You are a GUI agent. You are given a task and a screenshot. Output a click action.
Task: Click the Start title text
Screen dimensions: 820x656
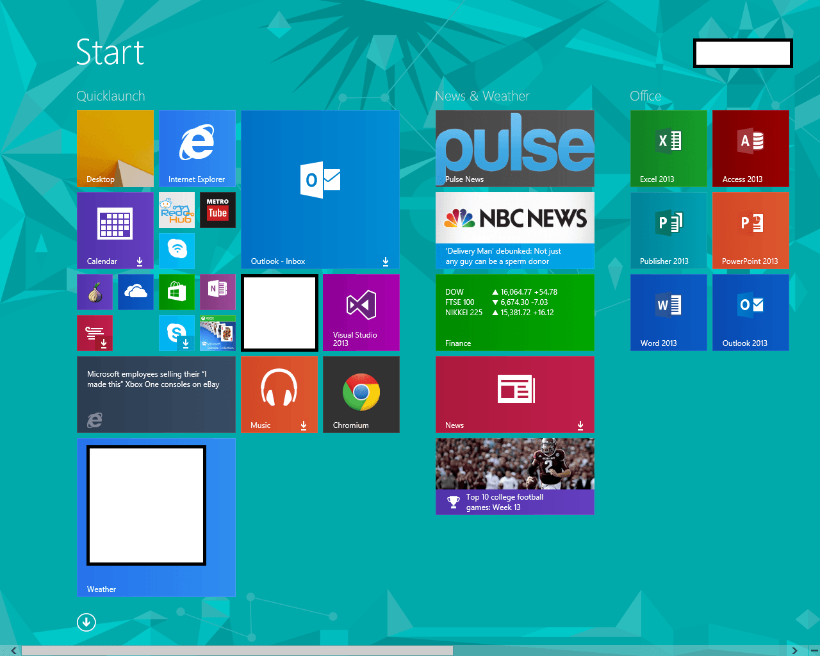(110, 53)
